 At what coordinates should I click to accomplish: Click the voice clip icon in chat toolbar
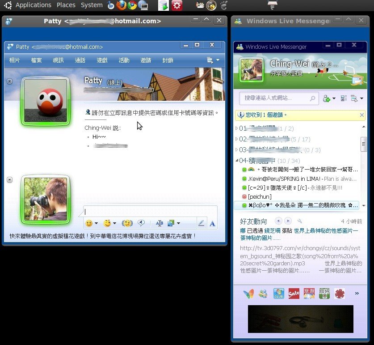coord(141,223)
